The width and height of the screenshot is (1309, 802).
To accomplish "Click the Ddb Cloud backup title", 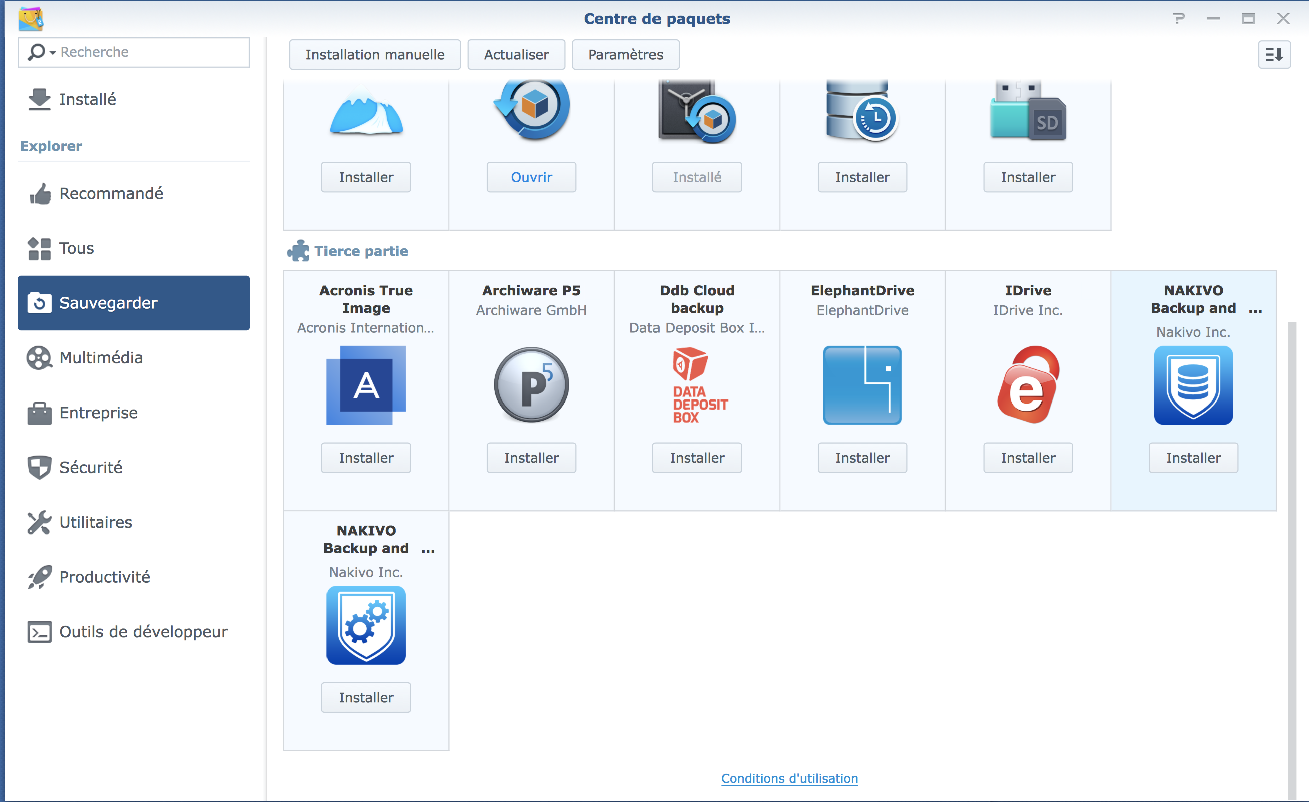I will click(697, 299).
